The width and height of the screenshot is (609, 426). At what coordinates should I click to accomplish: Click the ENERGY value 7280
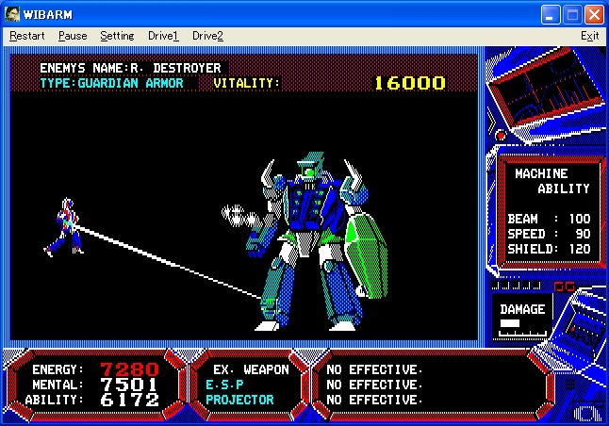[x=130, y=369]
